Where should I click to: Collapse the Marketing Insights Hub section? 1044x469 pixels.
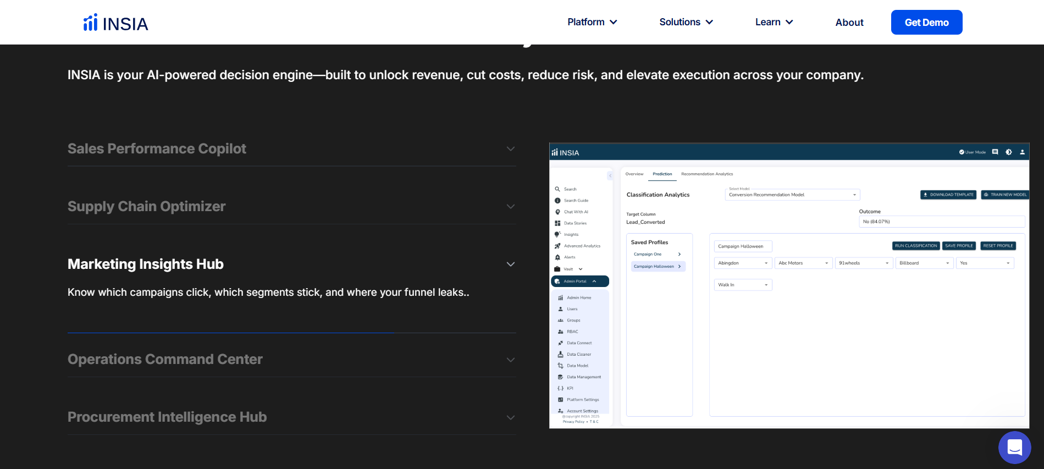(x=291, y=264)
